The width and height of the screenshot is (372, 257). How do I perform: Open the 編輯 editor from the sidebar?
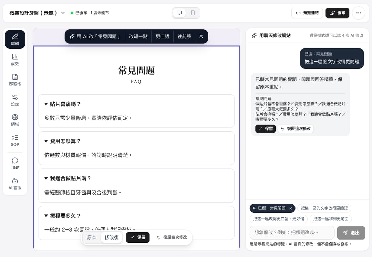coord(15,39)
